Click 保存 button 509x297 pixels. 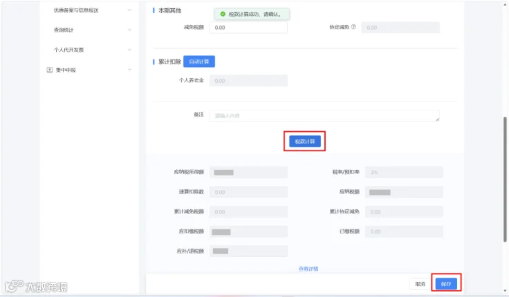pos(446,284)
